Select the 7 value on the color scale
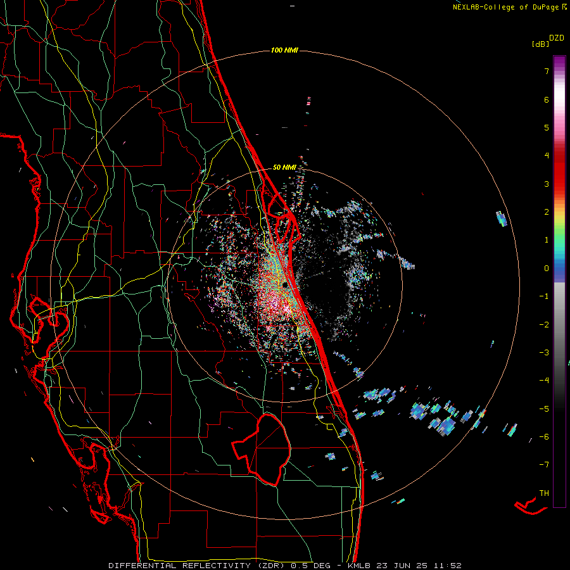The image size is (570, 570). 547,71
